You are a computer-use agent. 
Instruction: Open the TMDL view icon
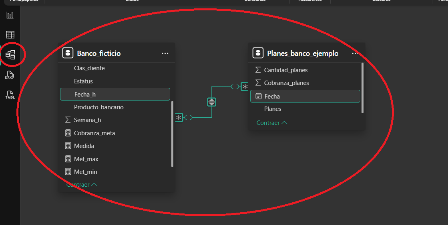(10, 95)
